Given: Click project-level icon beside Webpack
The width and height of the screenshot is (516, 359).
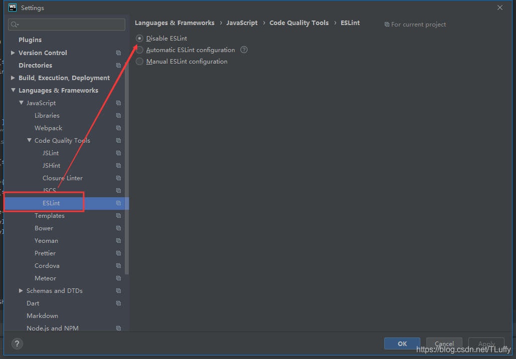Looking at the screenshot, I should 118,128.
